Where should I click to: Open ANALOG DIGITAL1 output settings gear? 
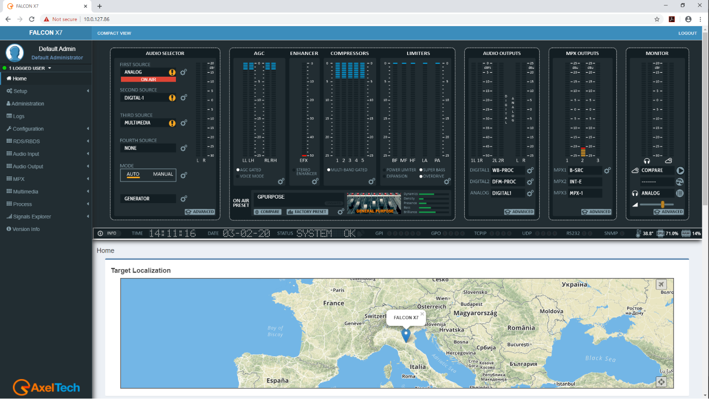coord(530,193)
